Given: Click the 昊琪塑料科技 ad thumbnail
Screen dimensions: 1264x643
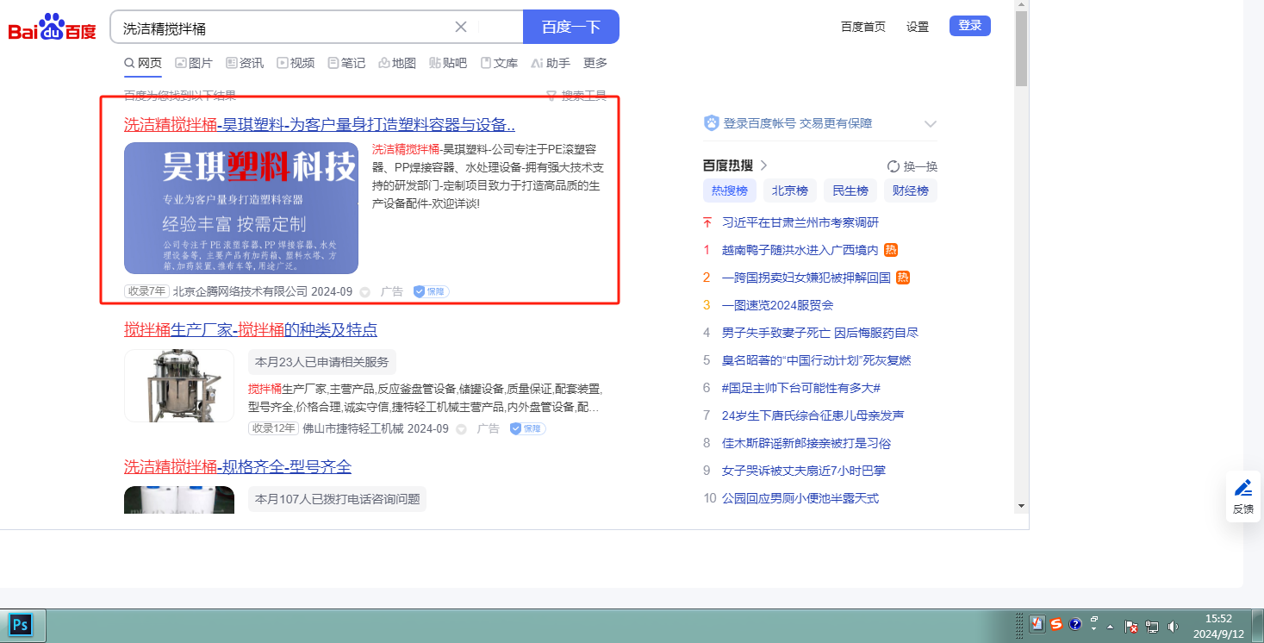Looking at the screenshot, I should [240, 208].
